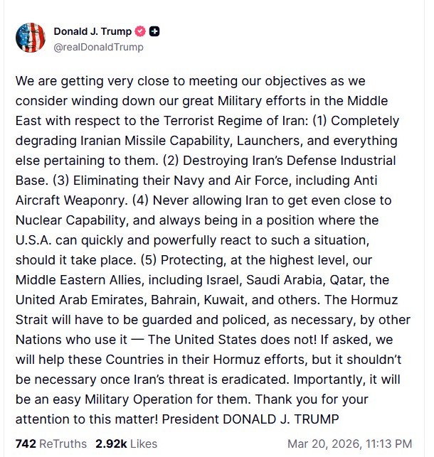View the 2.92k Likes list

tap(126, 443)
